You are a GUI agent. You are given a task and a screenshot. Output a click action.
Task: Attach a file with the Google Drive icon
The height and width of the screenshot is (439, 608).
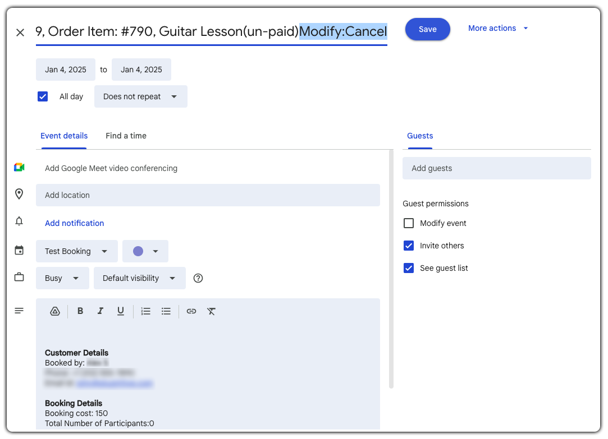(55, 311)
